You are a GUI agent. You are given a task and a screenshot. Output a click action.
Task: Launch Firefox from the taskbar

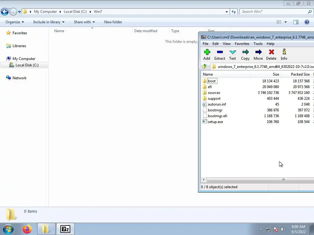27,229
